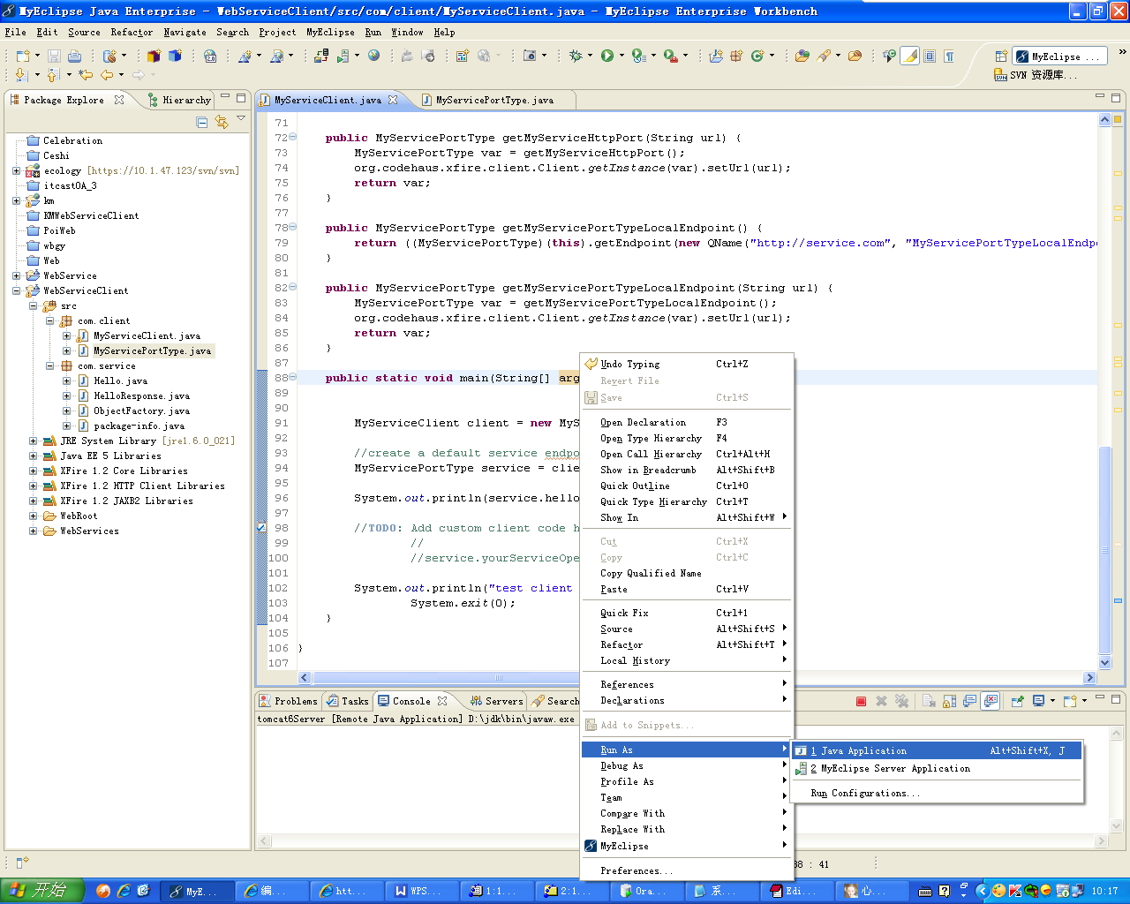The width and height of the screenshot is (1130, 904).
Task: Expand the WebService project node
Action: [x=17, y=275]
